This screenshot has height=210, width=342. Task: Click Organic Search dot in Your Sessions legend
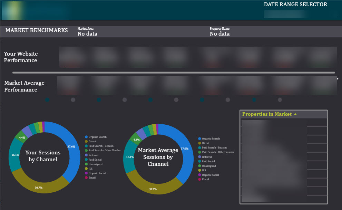pos(86,137)
